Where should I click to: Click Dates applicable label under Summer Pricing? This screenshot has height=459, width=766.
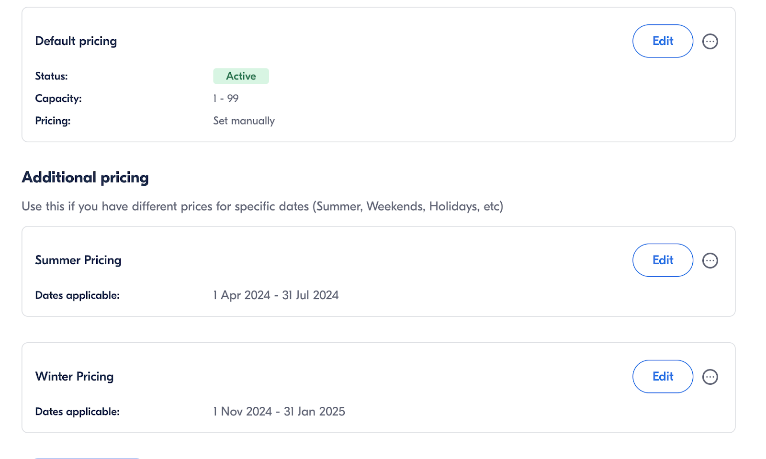pos(77,295)
